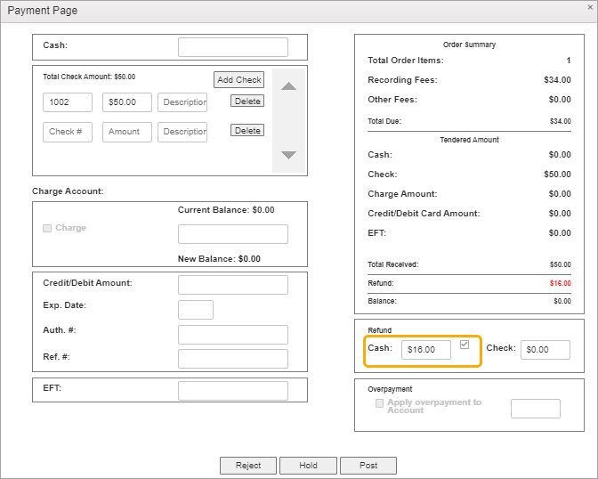598x479 pixels.
Task: Click the Auth. # input field
Action: click(x=232, y=335)
